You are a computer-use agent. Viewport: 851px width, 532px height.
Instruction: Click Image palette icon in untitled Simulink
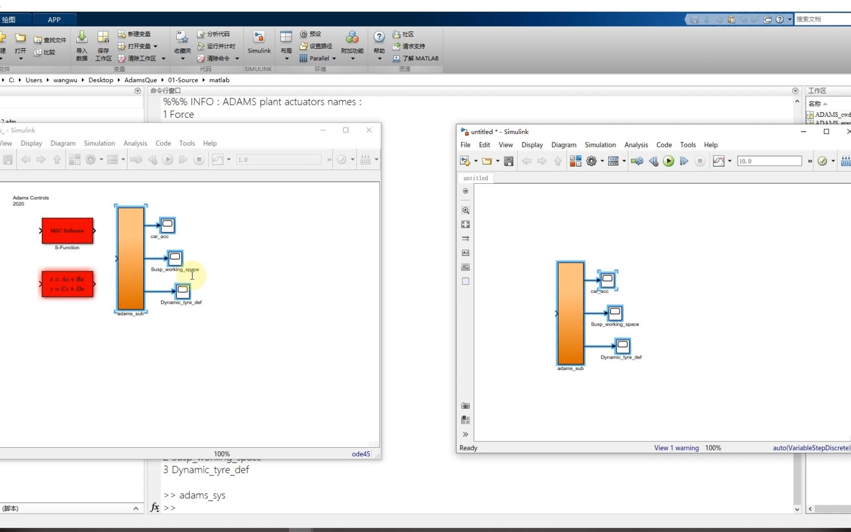[x=465, y=267]
